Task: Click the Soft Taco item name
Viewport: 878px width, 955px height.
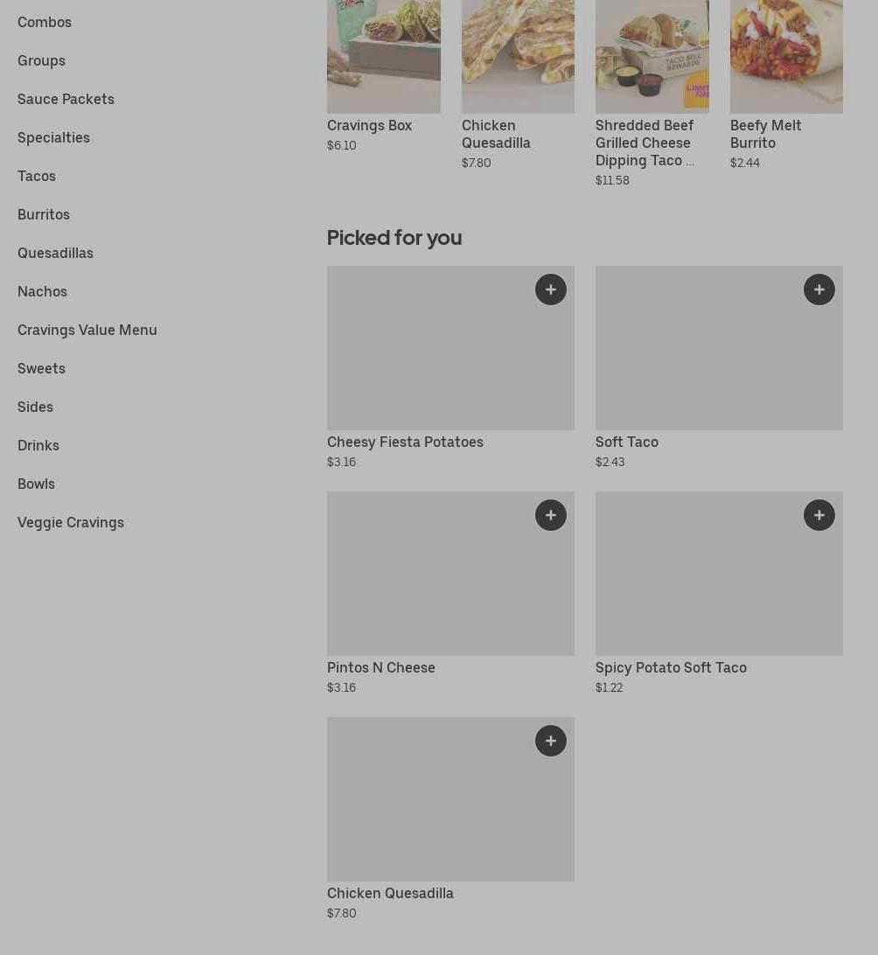Action: click(x=627, y=442)
